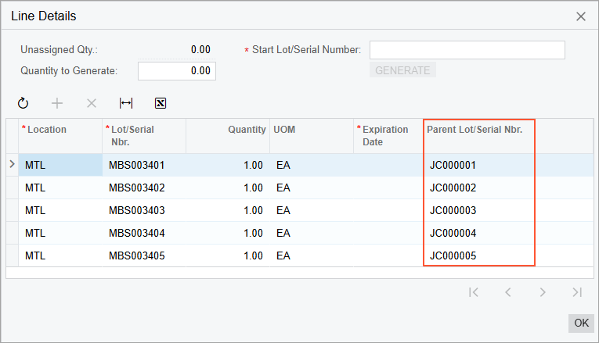Click the Export to Excel icon
The image size is (599, 343).
(160, 103)
